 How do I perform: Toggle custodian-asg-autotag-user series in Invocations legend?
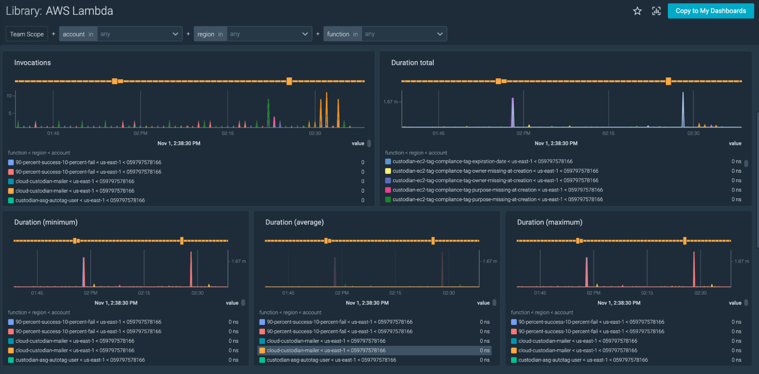(80, 200)
